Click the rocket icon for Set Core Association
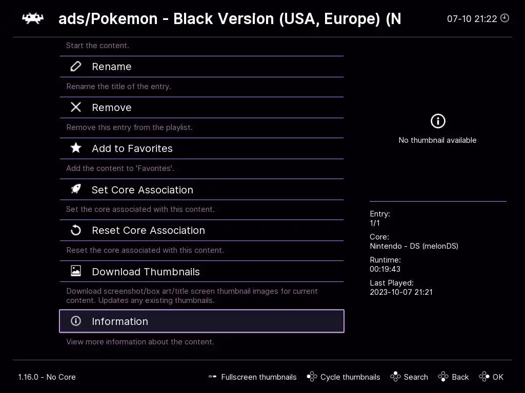This screenshot has height=393, width=525. click(x=76, y=189)
